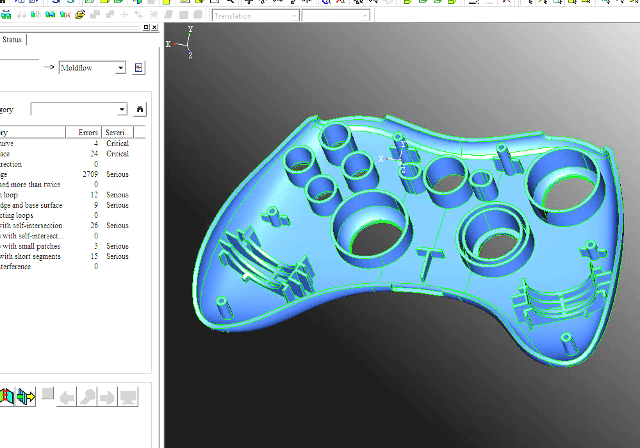Select the open folder icon in second toolbar row
This screenshot has height=448, width=640.
pos(80,14)
